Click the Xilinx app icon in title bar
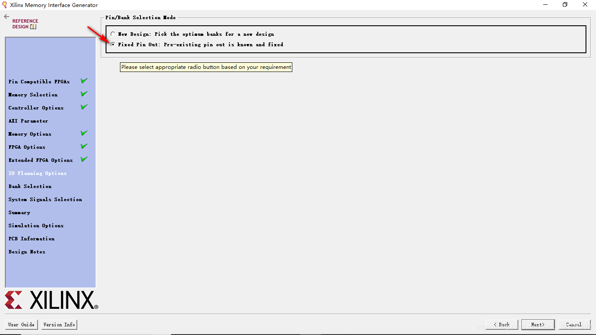Image resolution: width=596 pixels, height=335 pixels. pyautogui.click(x=5, y=5)
